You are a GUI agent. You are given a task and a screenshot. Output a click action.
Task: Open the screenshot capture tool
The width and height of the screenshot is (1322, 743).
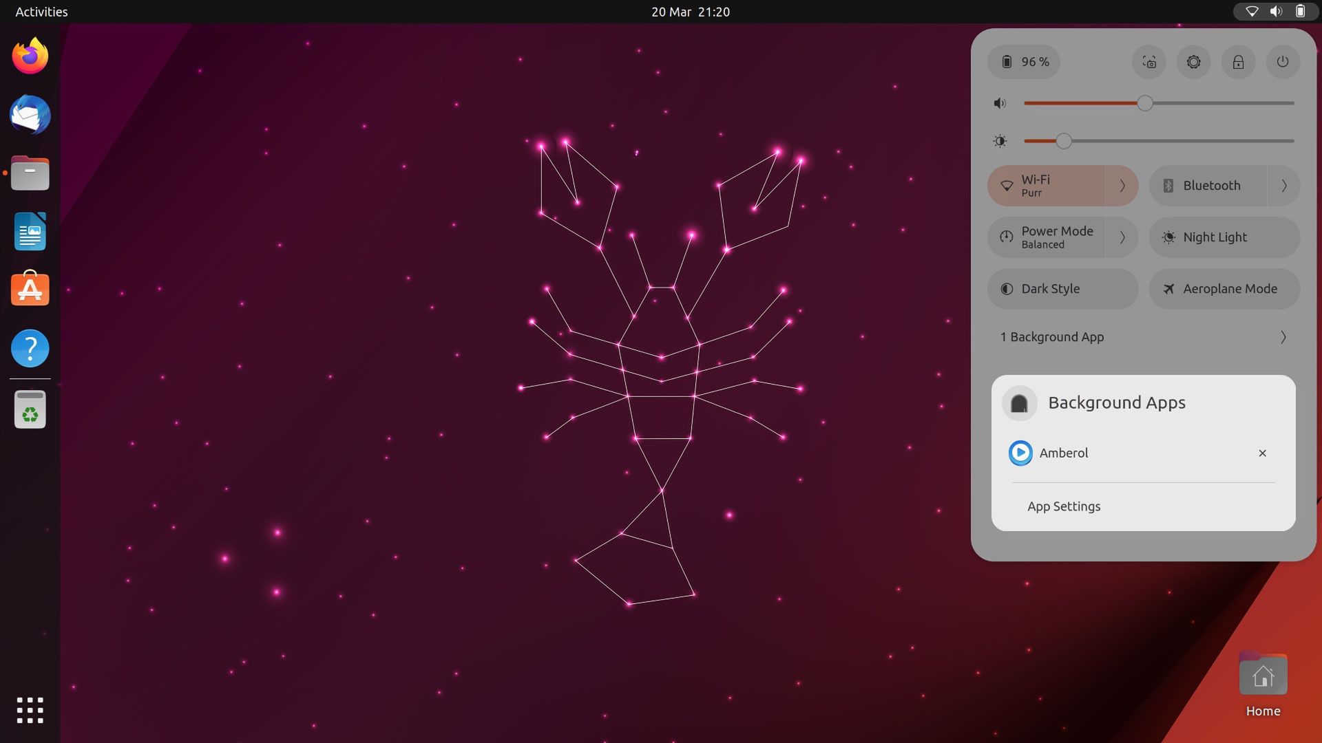pos(1148,62)
